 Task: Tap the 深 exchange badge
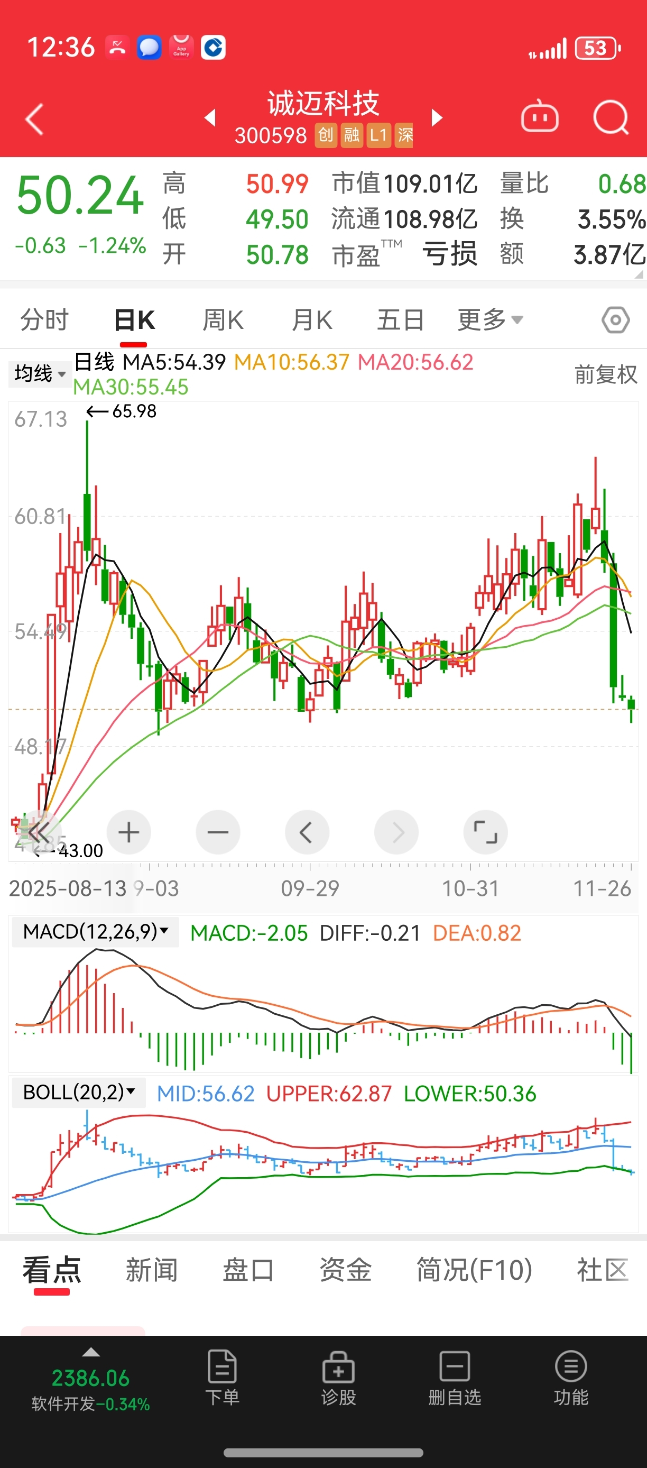[x=404, y=135]
